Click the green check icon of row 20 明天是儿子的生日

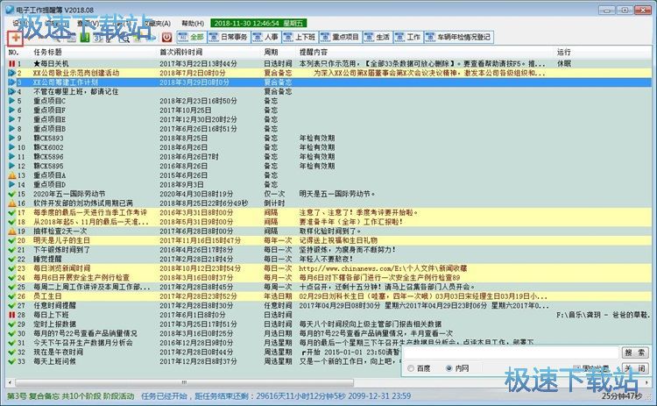(11, 240)
